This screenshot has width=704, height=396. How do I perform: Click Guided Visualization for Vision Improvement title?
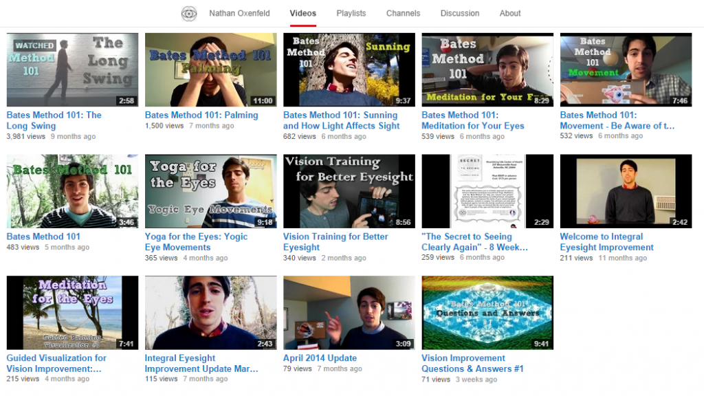pyautogui.click(x=56, y=363)
